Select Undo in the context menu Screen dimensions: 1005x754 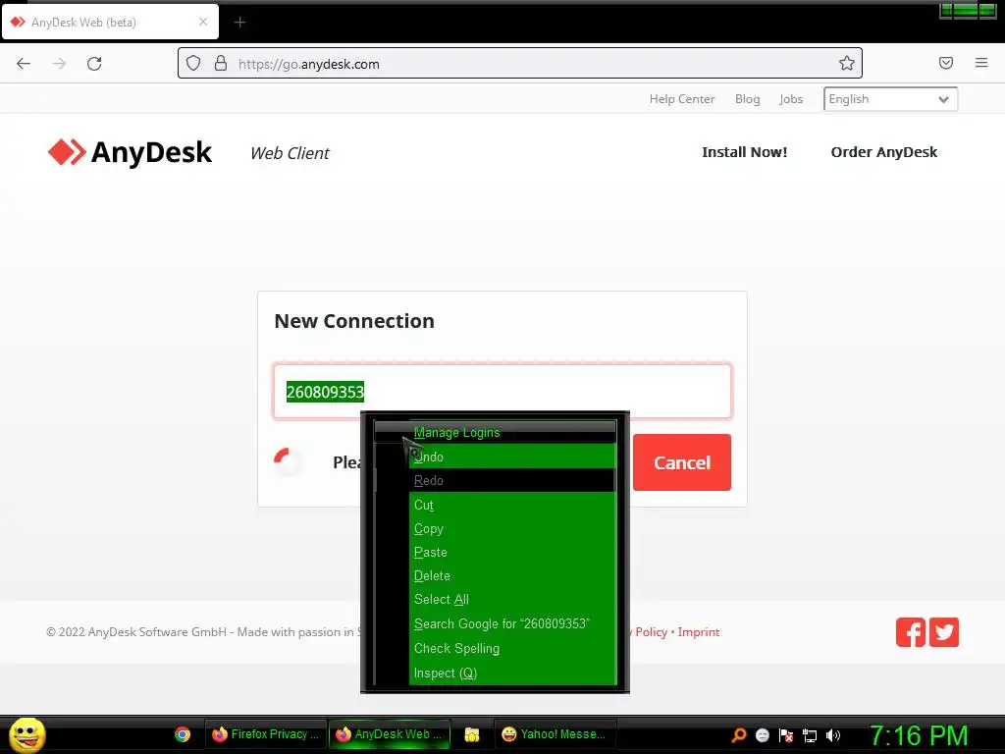tap(495, 457)
